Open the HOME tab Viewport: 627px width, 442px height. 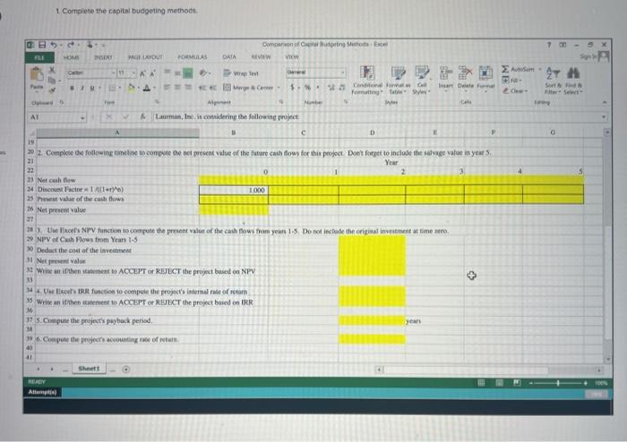pos(71,57)
